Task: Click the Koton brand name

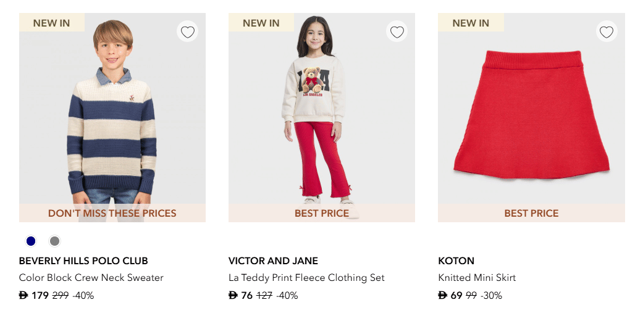Action: (456, 261)
